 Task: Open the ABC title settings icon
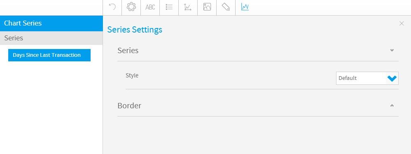[x=150, y=7]
